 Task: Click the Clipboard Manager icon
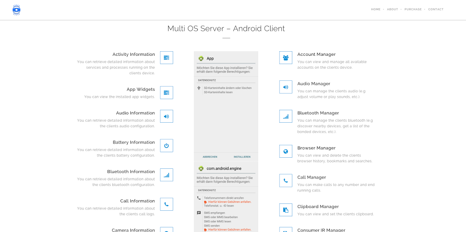pos(286,210)
